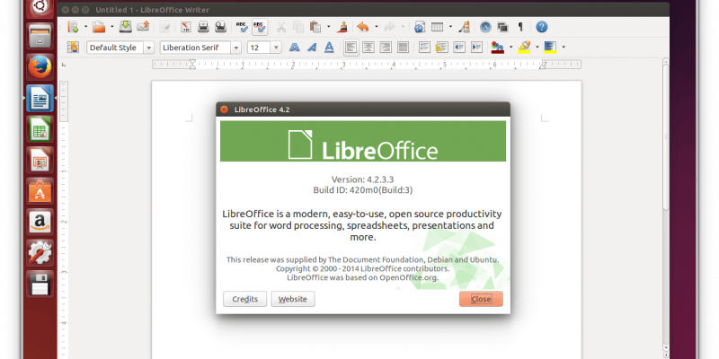The height and width of the screenshot is (359, 719).
Task: Align text left
Action: [x=351, y=48]
